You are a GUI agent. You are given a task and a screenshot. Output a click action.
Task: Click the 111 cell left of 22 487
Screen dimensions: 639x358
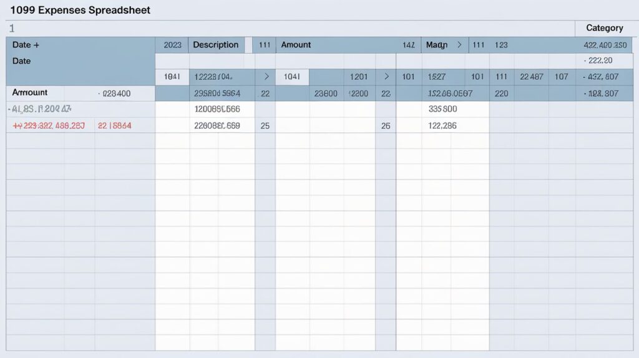click(501, 77)
